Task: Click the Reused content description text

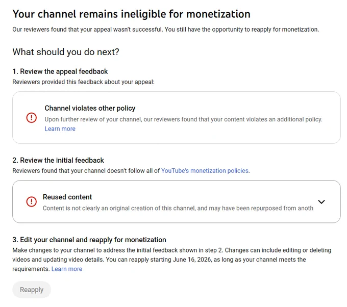Action: coord(178,208)
